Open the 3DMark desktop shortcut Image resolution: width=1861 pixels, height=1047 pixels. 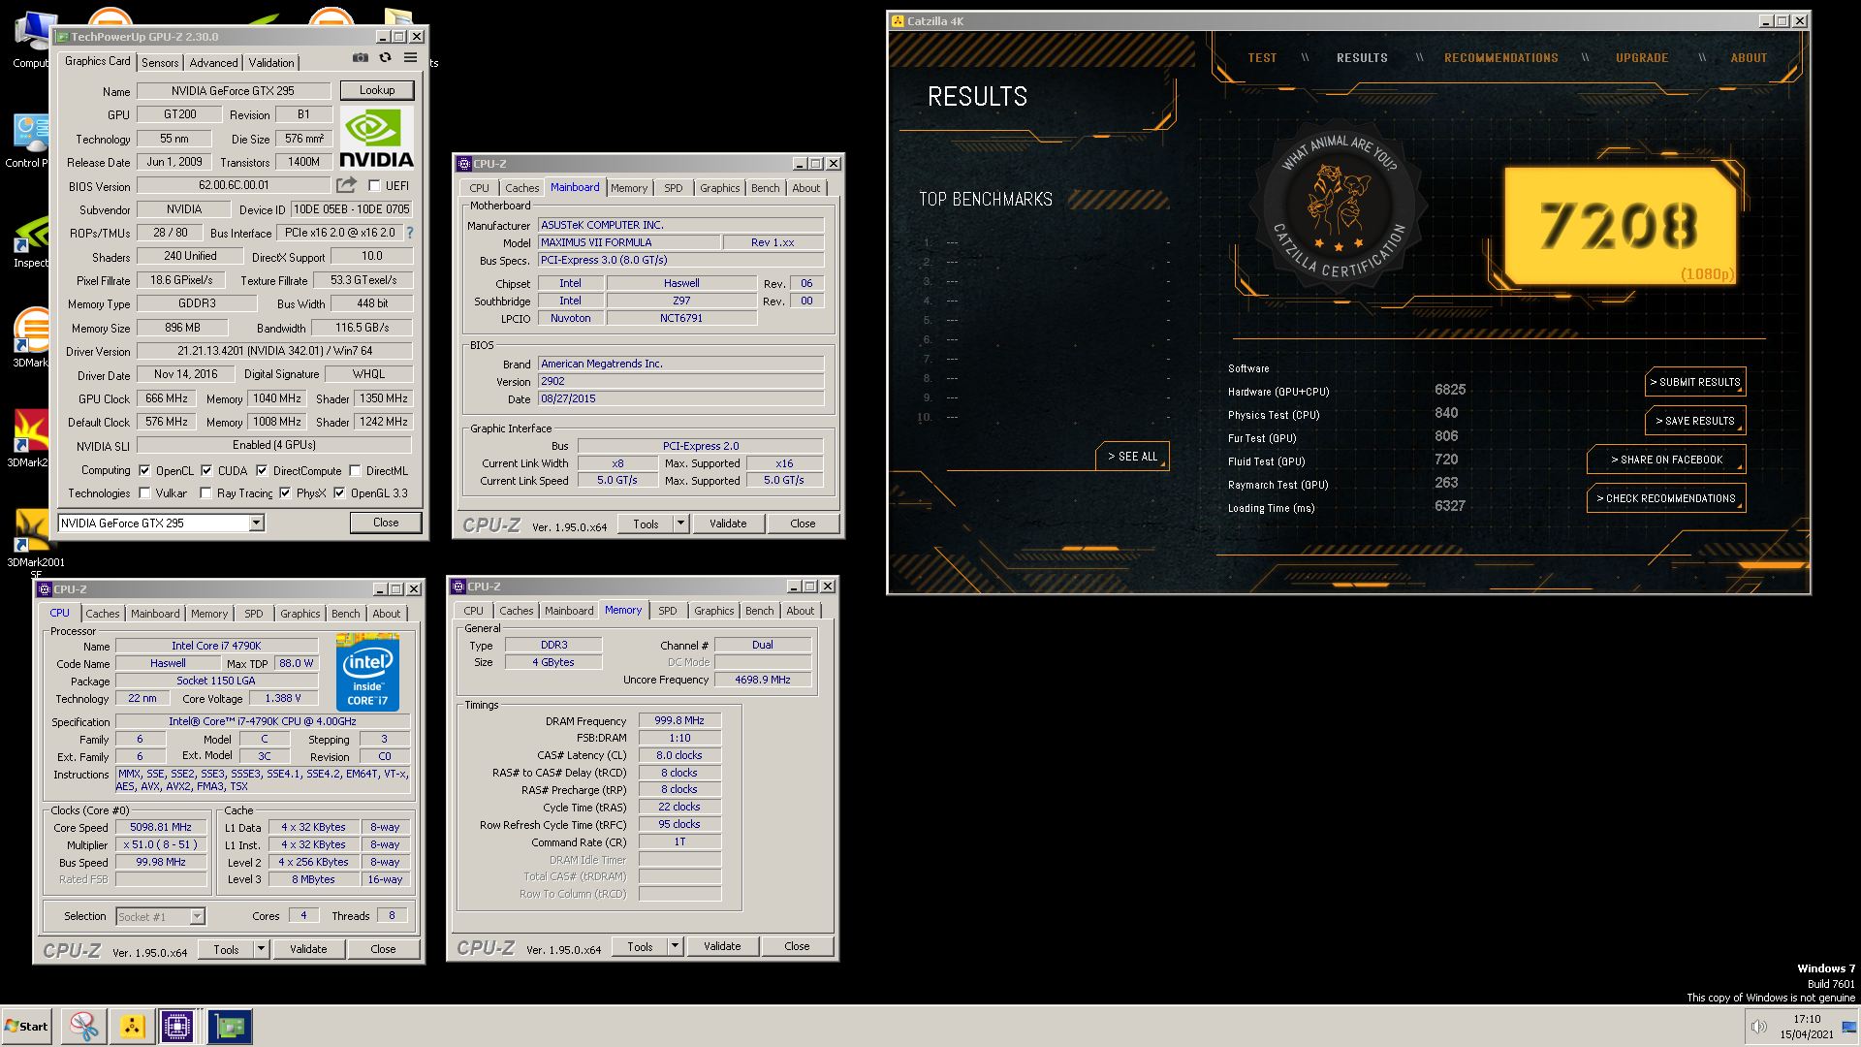click(31, 336)
